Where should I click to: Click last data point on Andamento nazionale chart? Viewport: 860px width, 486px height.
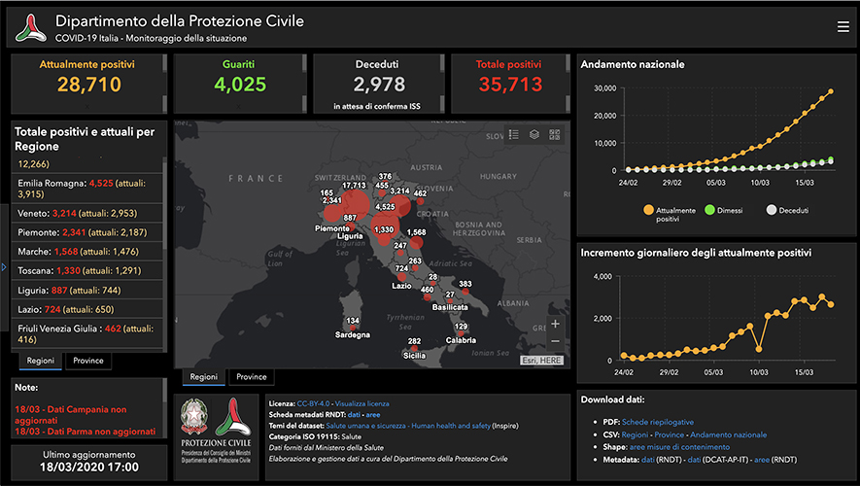click(x=831, y=91)
